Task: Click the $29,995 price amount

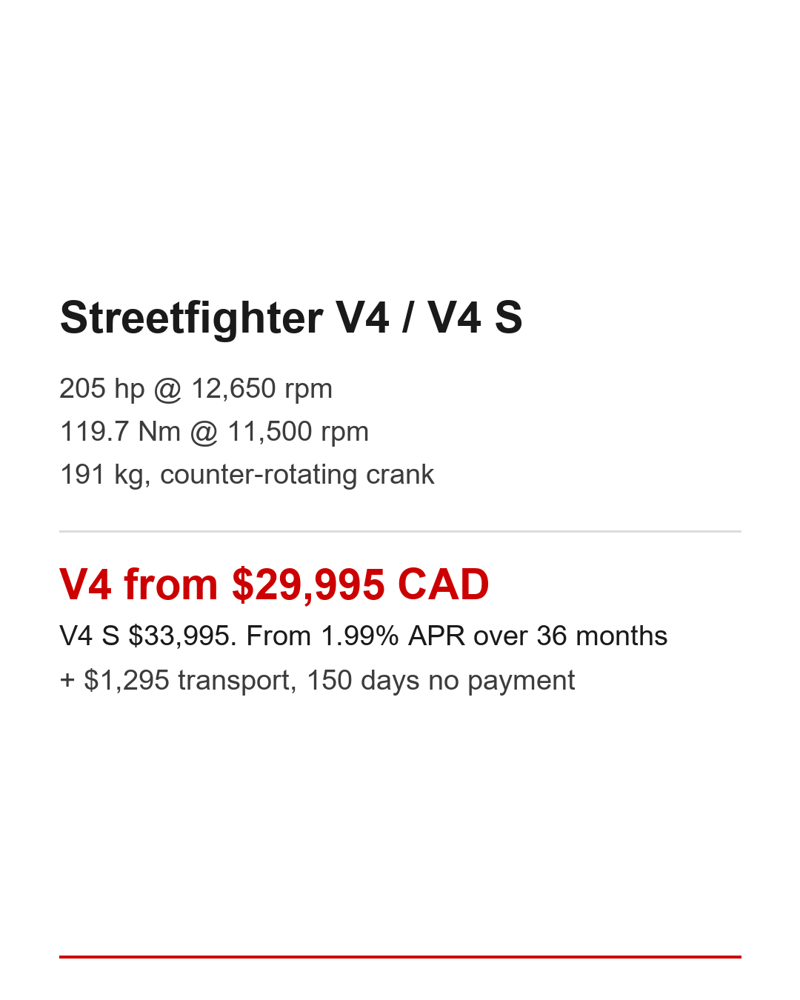Action: point(308,584)
